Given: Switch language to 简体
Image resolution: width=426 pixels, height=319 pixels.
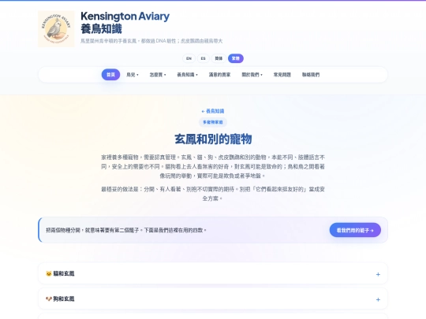Looking at the screenshot, I should coord(219,58).
